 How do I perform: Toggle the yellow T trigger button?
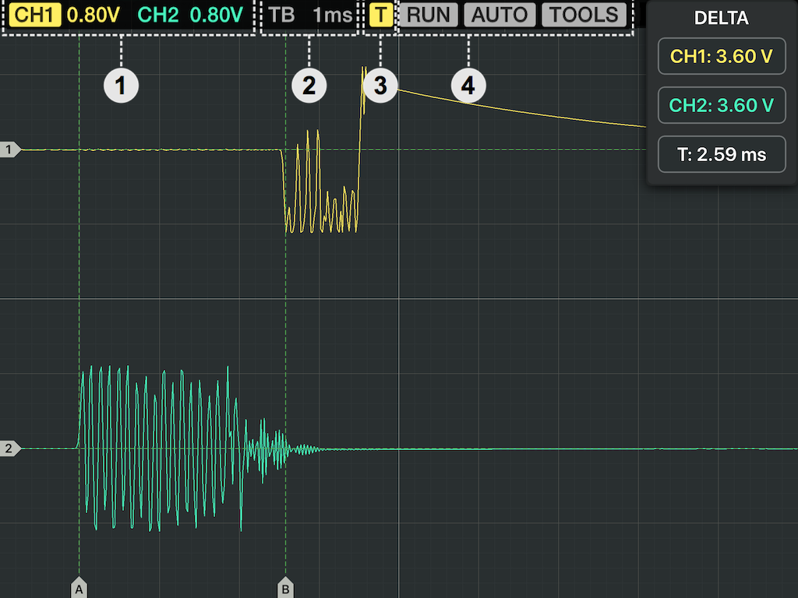[380, 15]
